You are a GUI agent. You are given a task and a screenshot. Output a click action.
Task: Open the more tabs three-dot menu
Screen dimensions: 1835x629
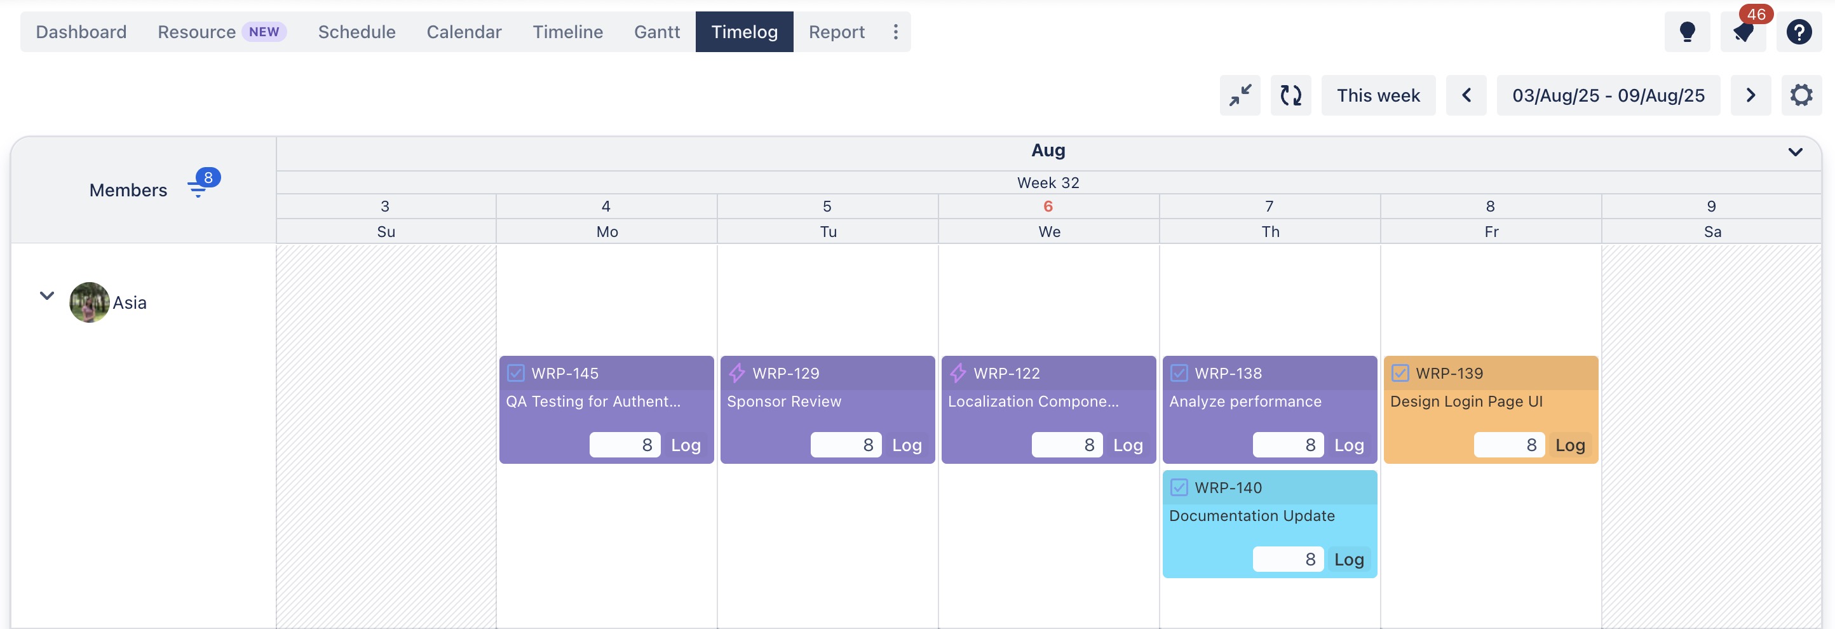coord(895,32)
